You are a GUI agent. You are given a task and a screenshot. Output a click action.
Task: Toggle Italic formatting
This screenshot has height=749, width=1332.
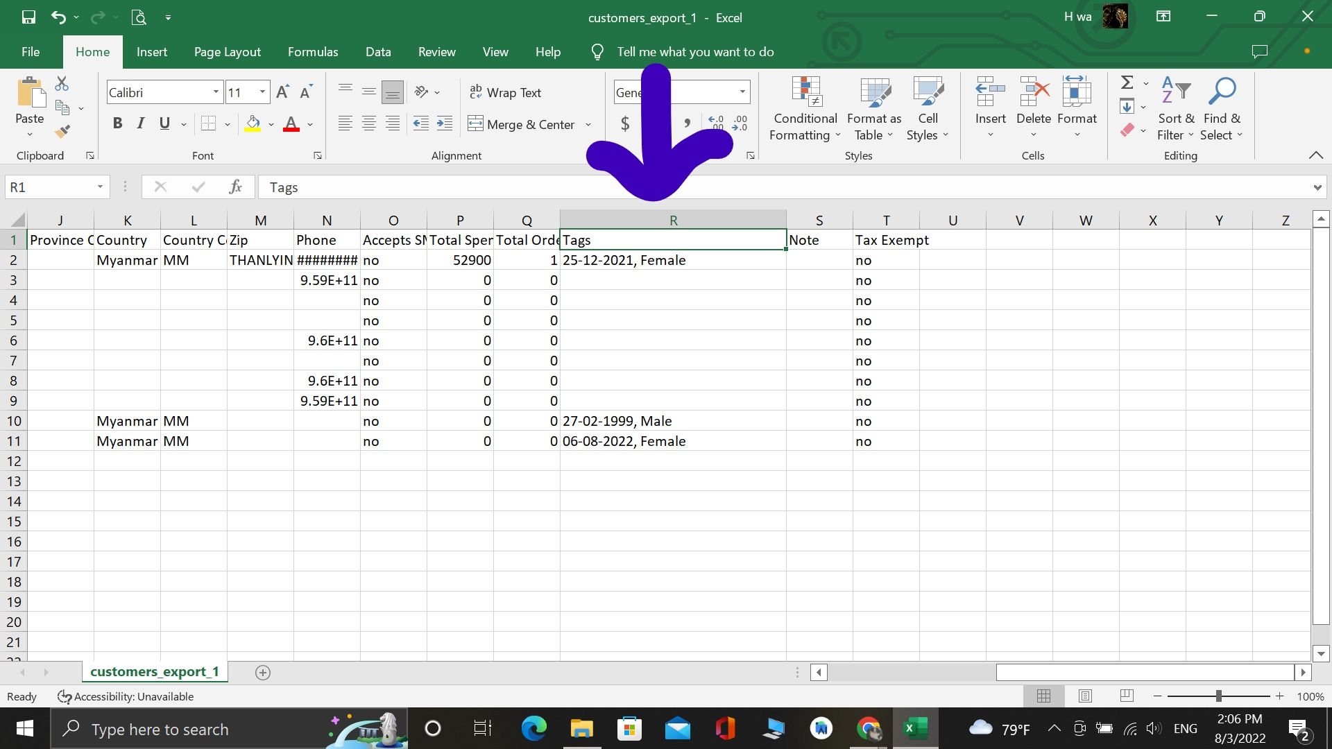pyautogui.click(x=141, y=123)
